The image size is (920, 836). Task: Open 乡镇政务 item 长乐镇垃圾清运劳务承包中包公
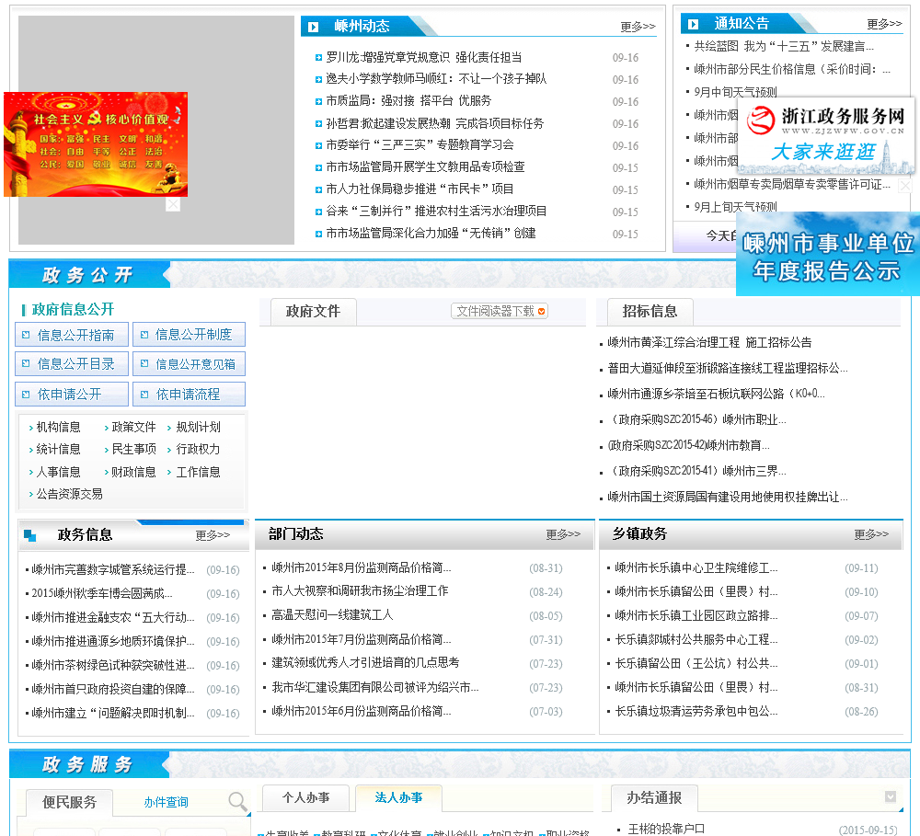click(696, 712)
